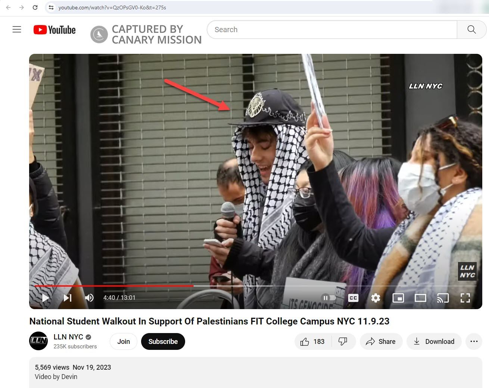Image resolution: width=489 pixels, height=388 pixels.
Task: Switch to theater mode
Action: click(420, 298)
